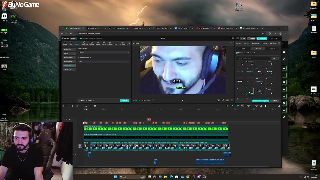
Task: Bookmark the page with star icon
Action: [263, 34]
